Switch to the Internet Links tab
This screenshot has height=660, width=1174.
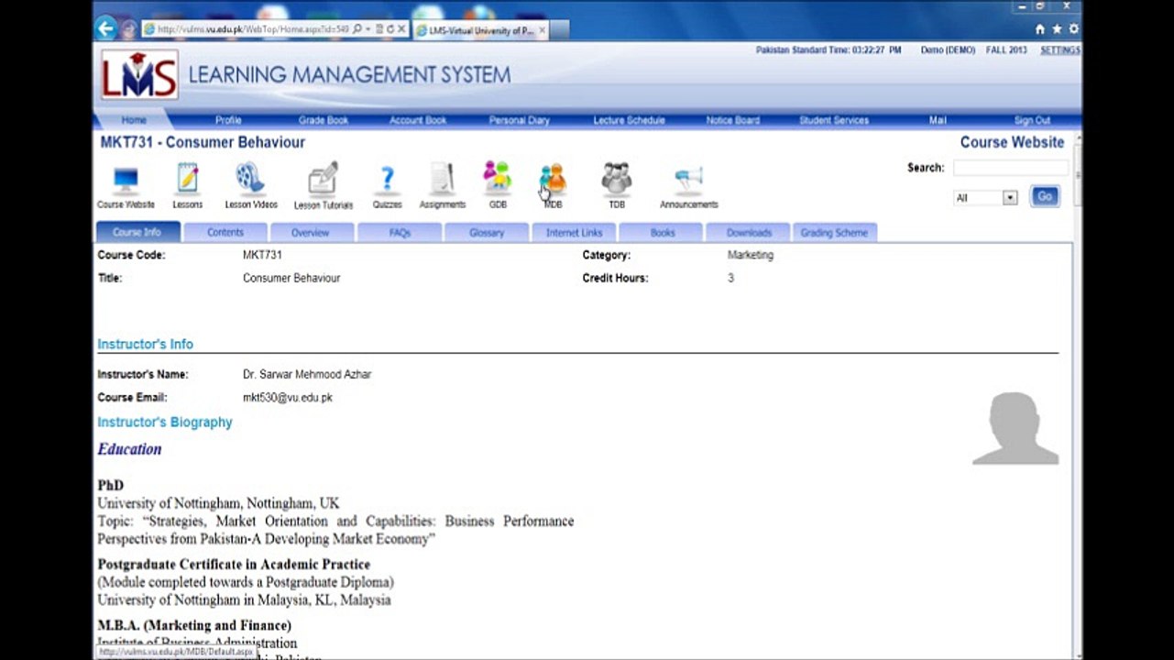coord(574,233)
